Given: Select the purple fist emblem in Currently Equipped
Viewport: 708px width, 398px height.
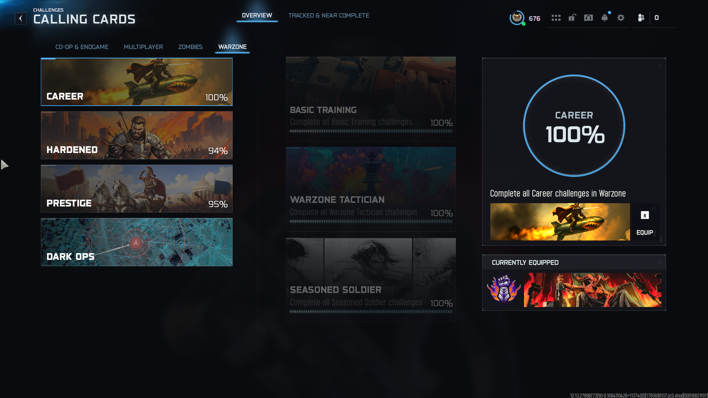Looking at the screenshot, I should point(504,290).
